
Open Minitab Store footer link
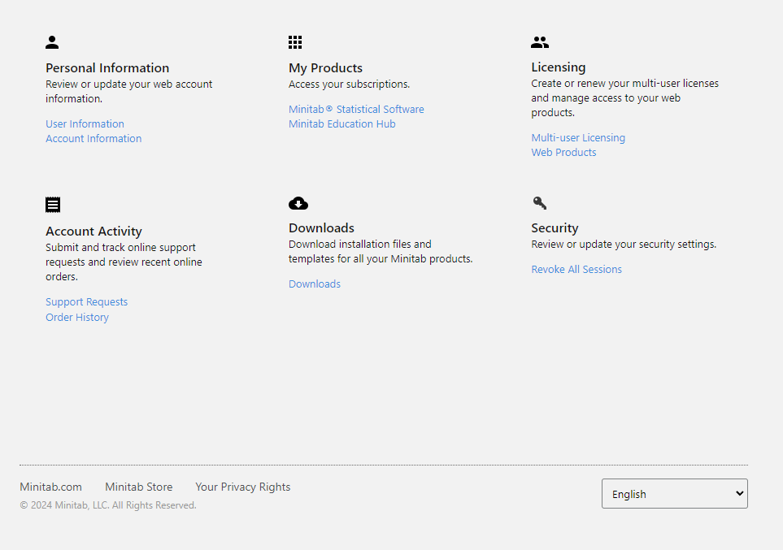[x=138, y=487]
